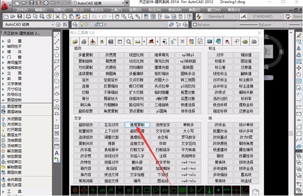
Task: Toggle layer 0 lock icon
Action: [x=96, y=25]
